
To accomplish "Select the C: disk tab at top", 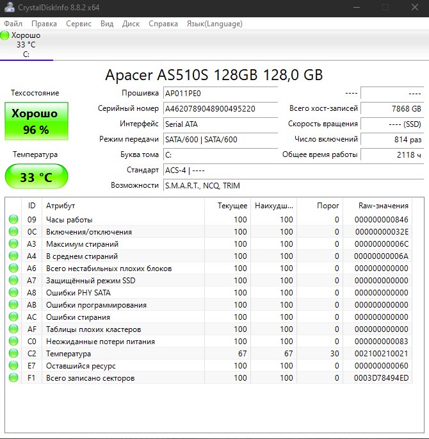I will point(26,45).
